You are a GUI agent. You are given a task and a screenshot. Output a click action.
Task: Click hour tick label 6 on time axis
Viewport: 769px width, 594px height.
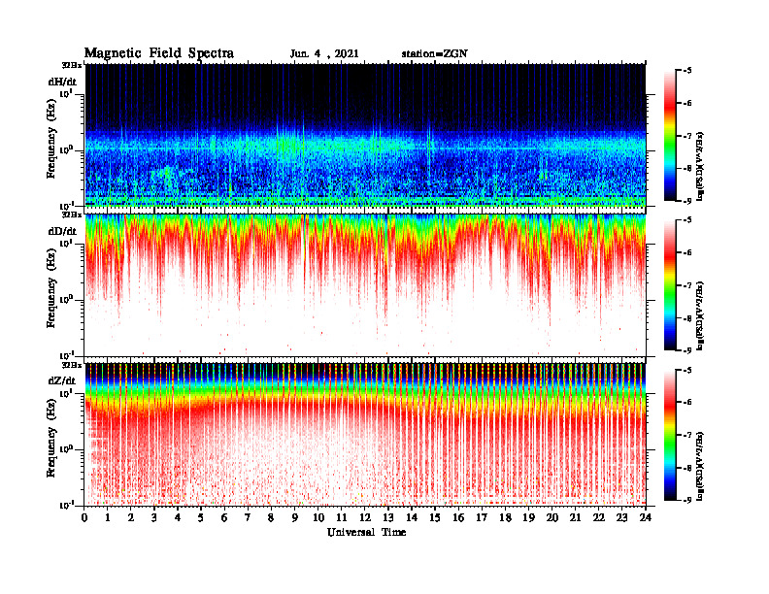(x=224, y=517)
